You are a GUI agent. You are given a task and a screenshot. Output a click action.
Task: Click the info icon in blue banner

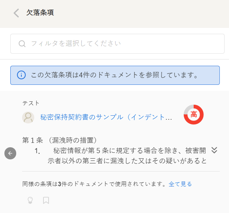click(21, 75)
